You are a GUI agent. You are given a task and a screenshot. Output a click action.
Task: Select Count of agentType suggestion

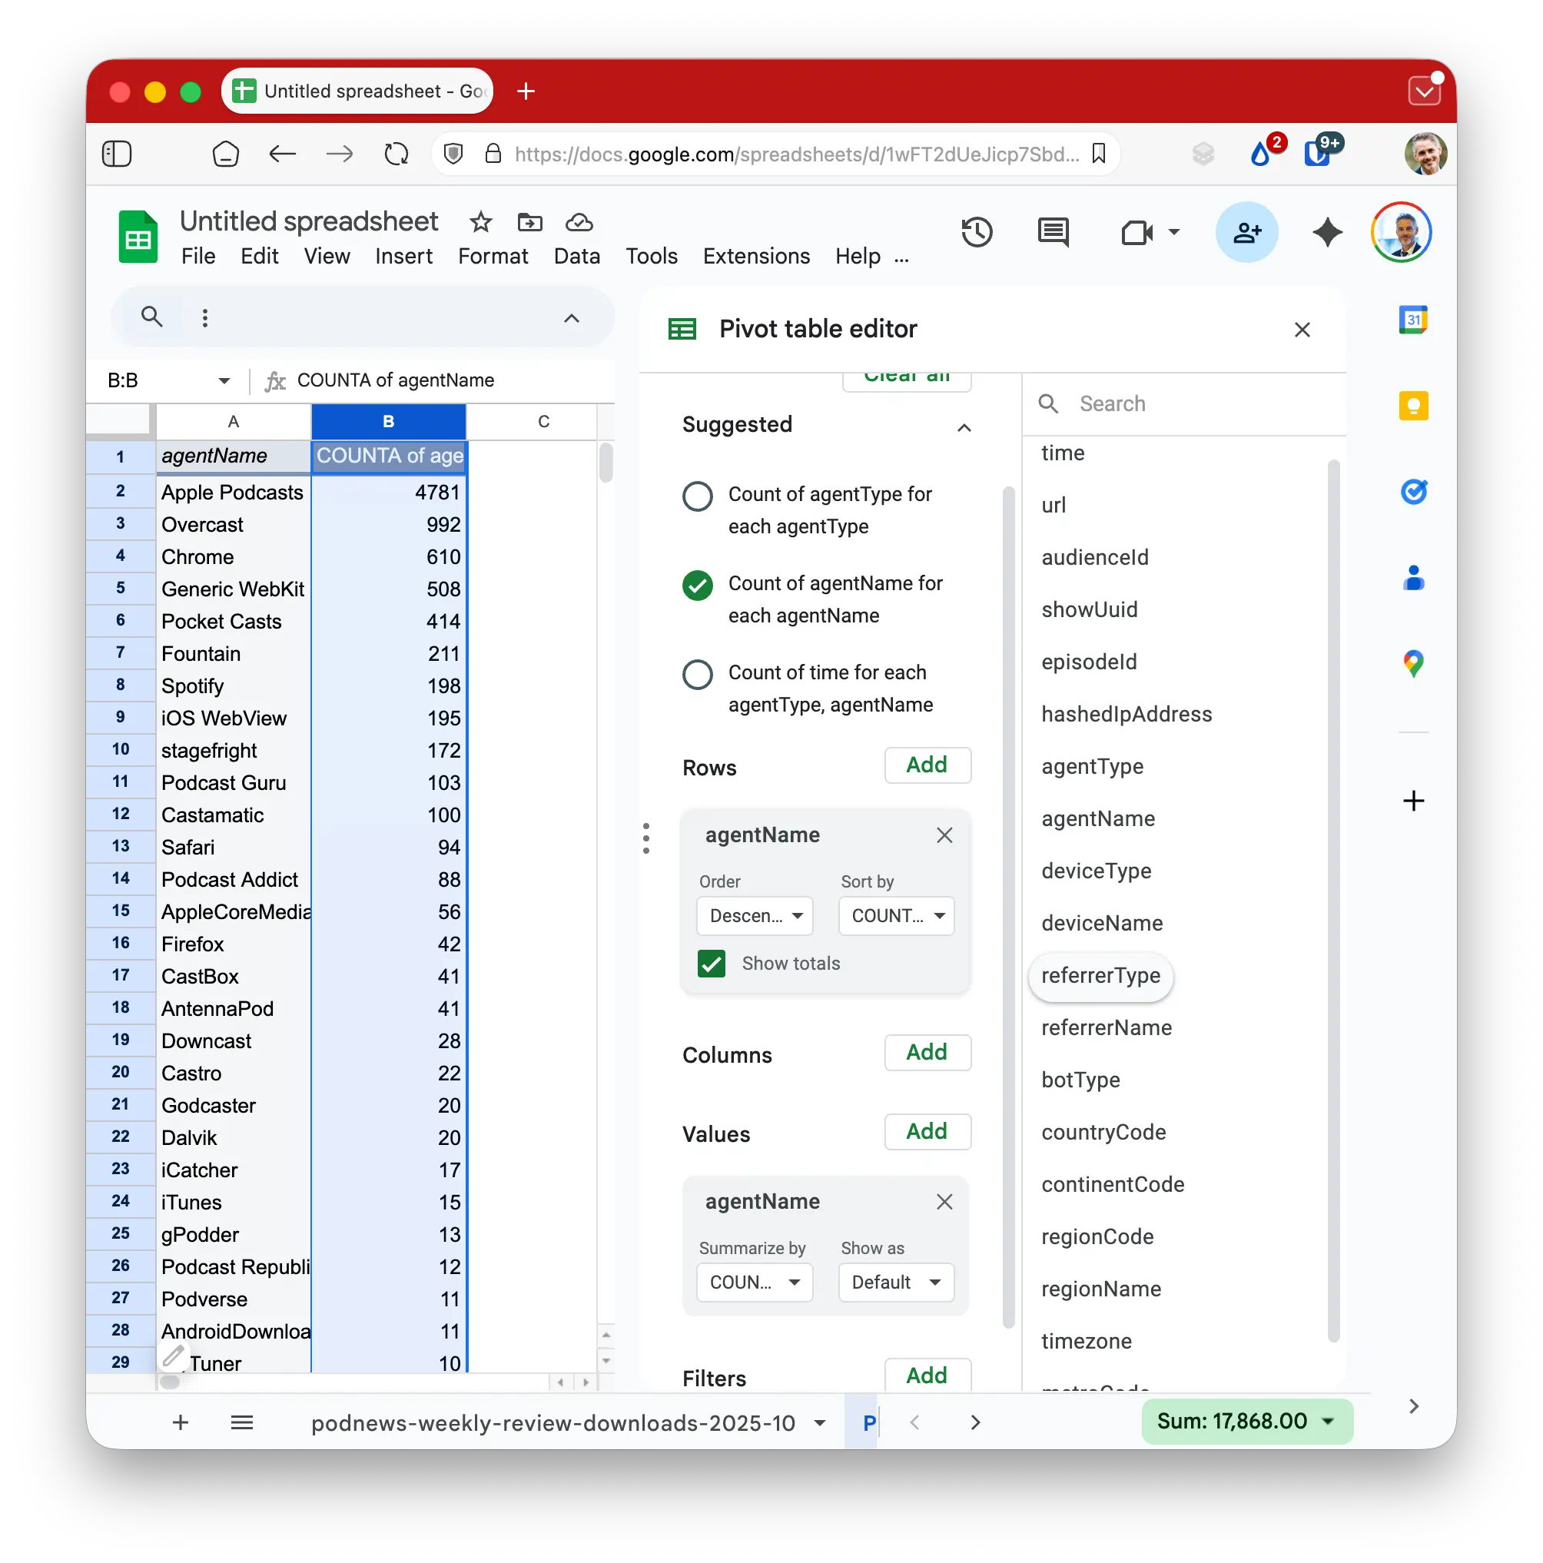point(698,496)
